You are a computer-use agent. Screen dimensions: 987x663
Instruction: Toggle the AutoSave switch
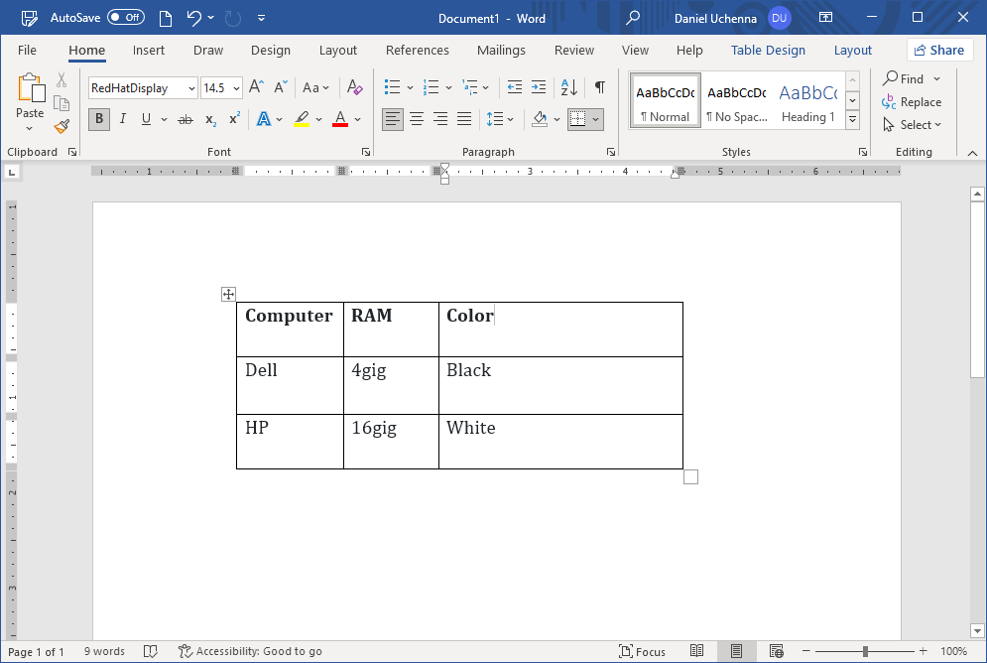(x=125, y=18)
